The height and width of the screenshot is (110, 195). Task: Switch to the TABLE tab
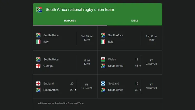pyautogui.click(x=135, y=21)
